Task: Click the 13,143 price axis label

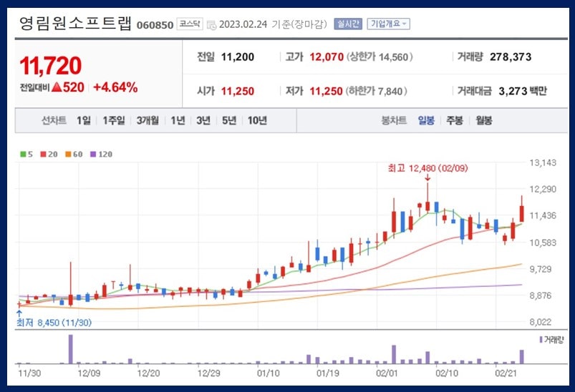Action: pos(543,162)
